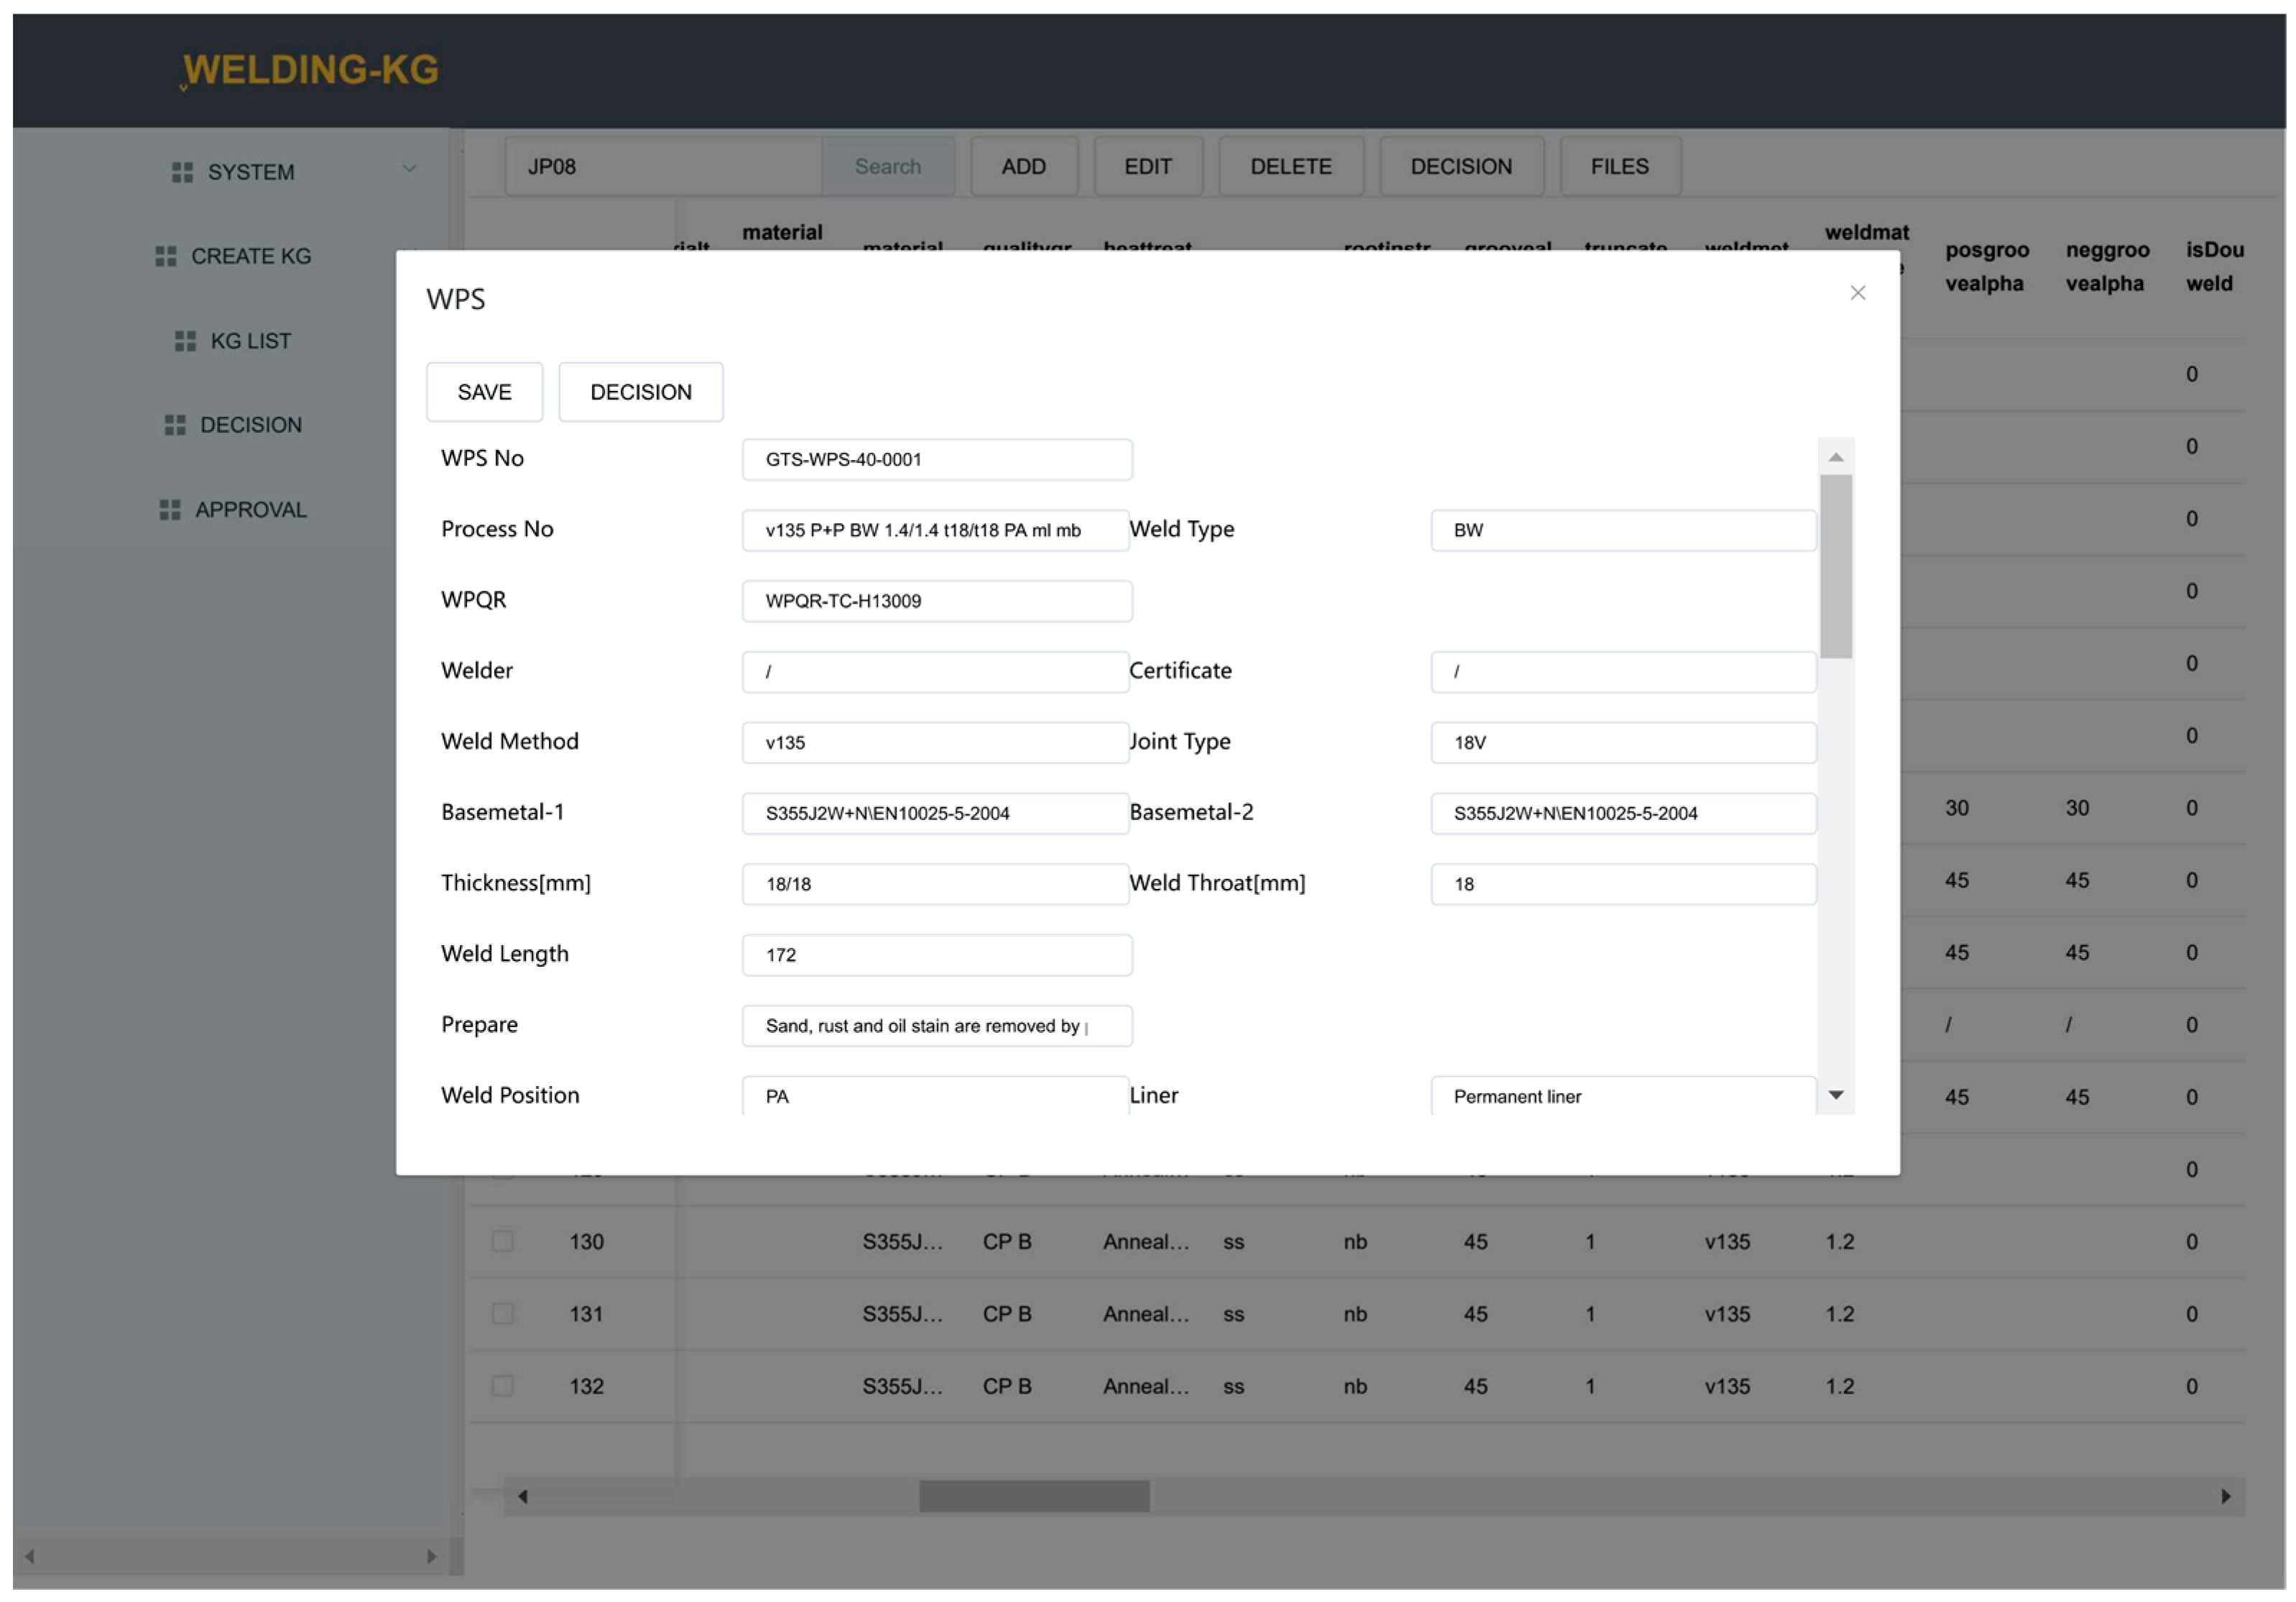Click SAVE in the WPS dialog
The image size is (2296, 1602).
click(484, 392)
